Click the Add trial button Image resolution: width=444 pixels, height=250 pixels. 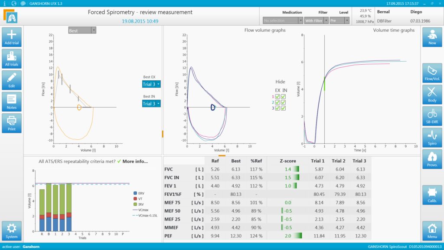click(12, 37)
